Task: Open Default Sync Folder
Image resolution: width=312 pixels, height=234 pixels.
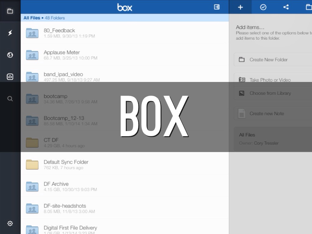Action: click(x=66, y=162)
